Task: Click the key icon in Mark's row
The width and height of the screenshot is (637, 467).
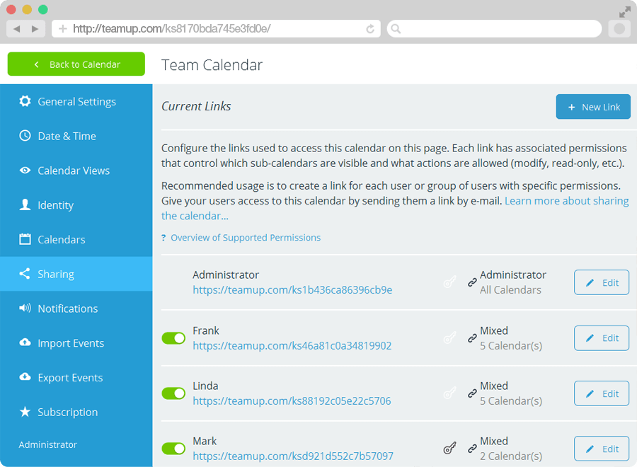Action: click(x=449, y=449)
